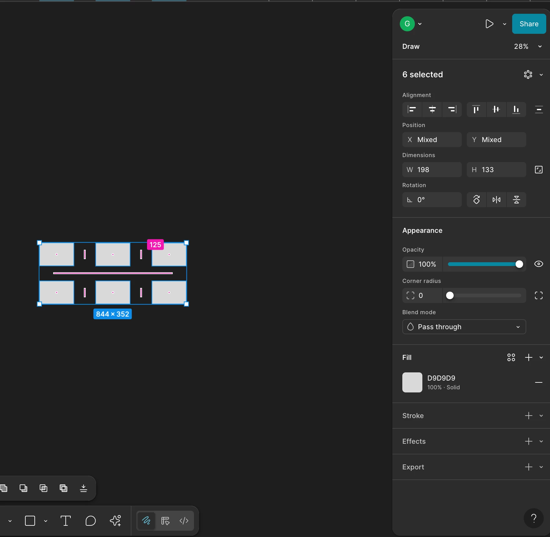Open the Pass through blend mode dropdown
The image size is (550, 537).
[464, 327]
